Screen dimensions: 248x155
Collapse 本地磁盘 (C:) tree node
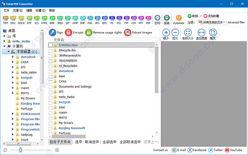coord(9,51)
